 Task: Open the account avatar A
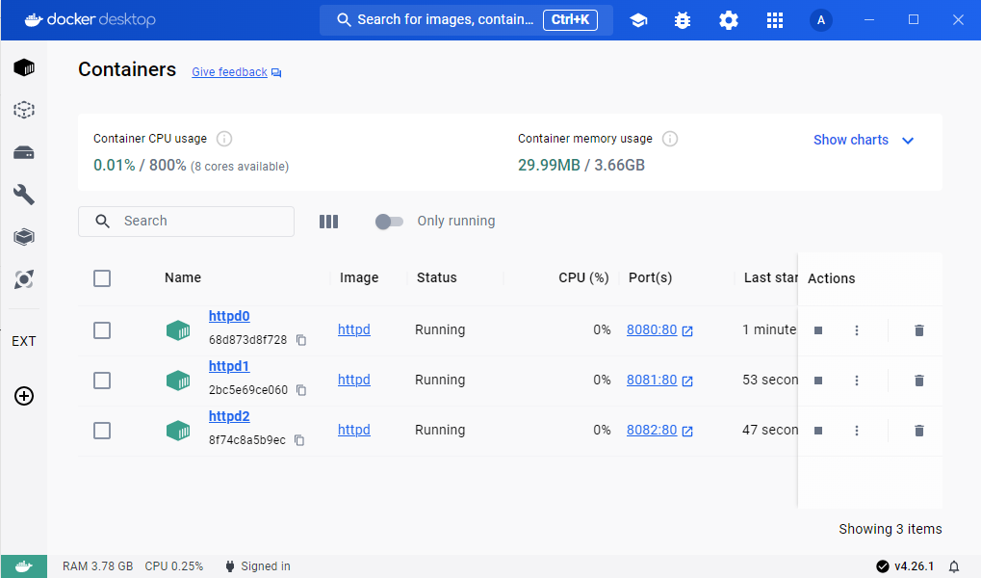click(x=821, y=20)
